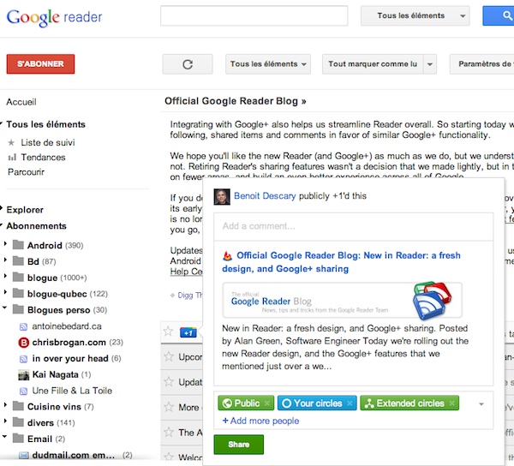
Task: Expand the Android folder arrow
Action: 5,243
